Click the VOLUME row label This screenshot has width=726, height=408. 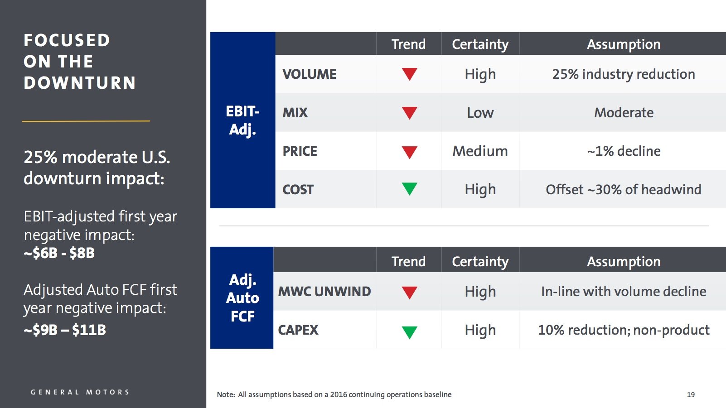click(310, 74)
